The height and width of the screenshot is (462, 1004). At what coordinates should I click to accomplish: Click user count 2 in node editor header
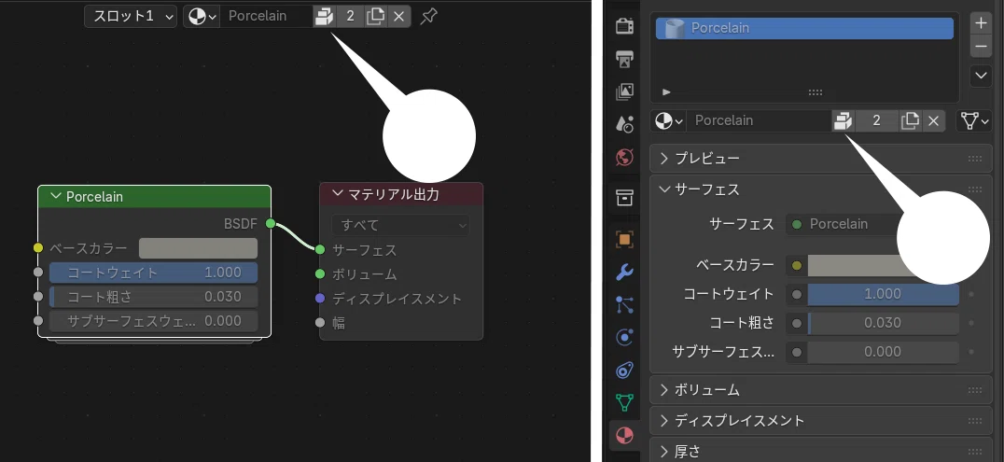350,16
